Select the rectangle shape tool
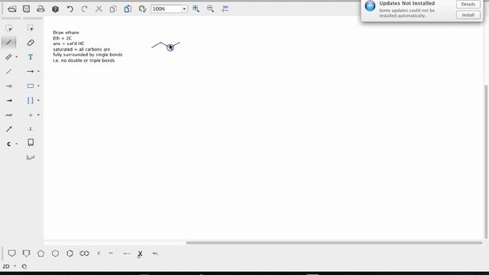 [31, 86]
